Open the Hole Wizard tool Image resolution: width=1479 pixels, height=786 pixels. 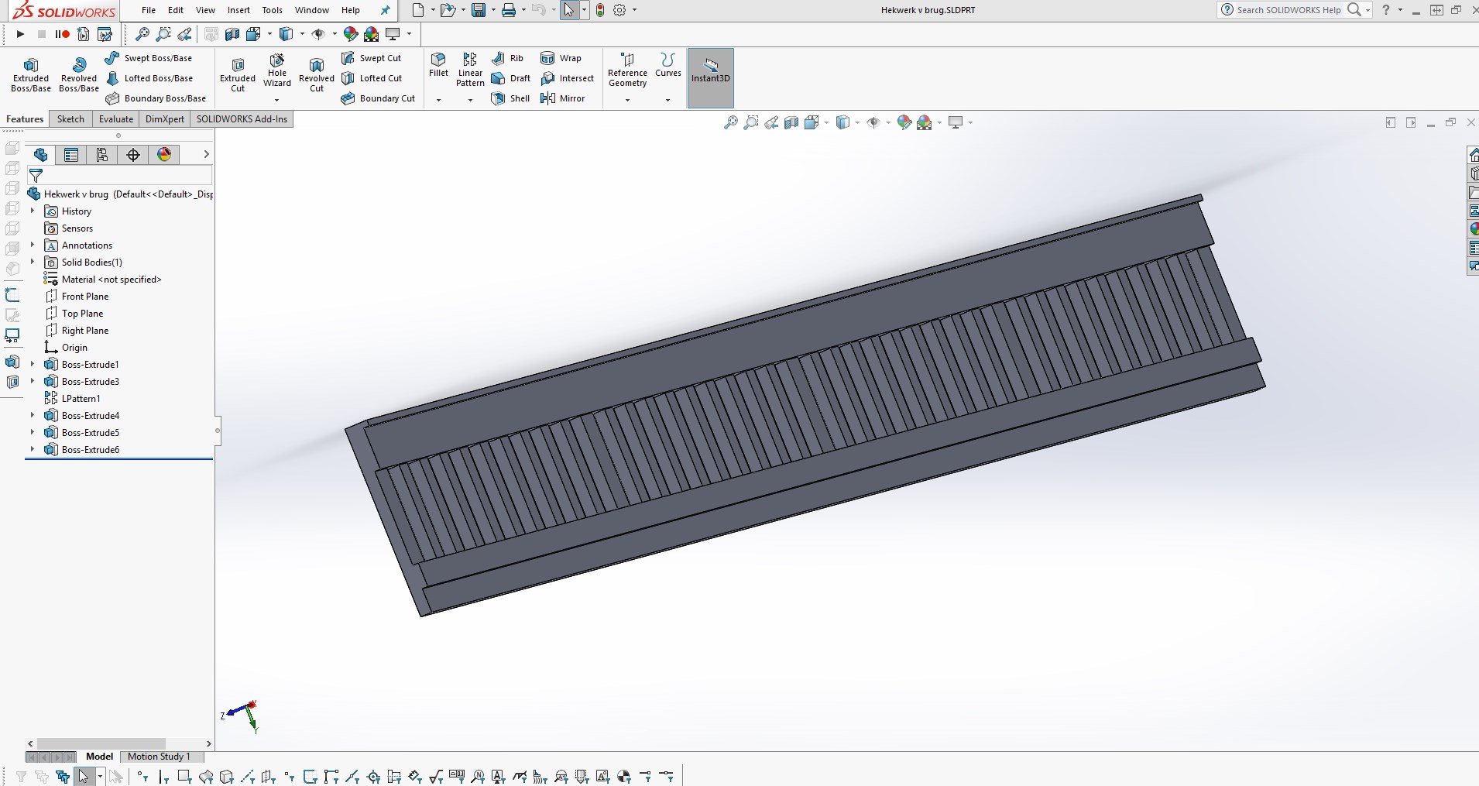tap(277, 70)
